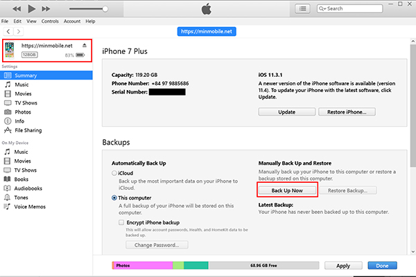Click the Music icon under Settings
This screenshot has height=277, width=416.
[8, 84]
